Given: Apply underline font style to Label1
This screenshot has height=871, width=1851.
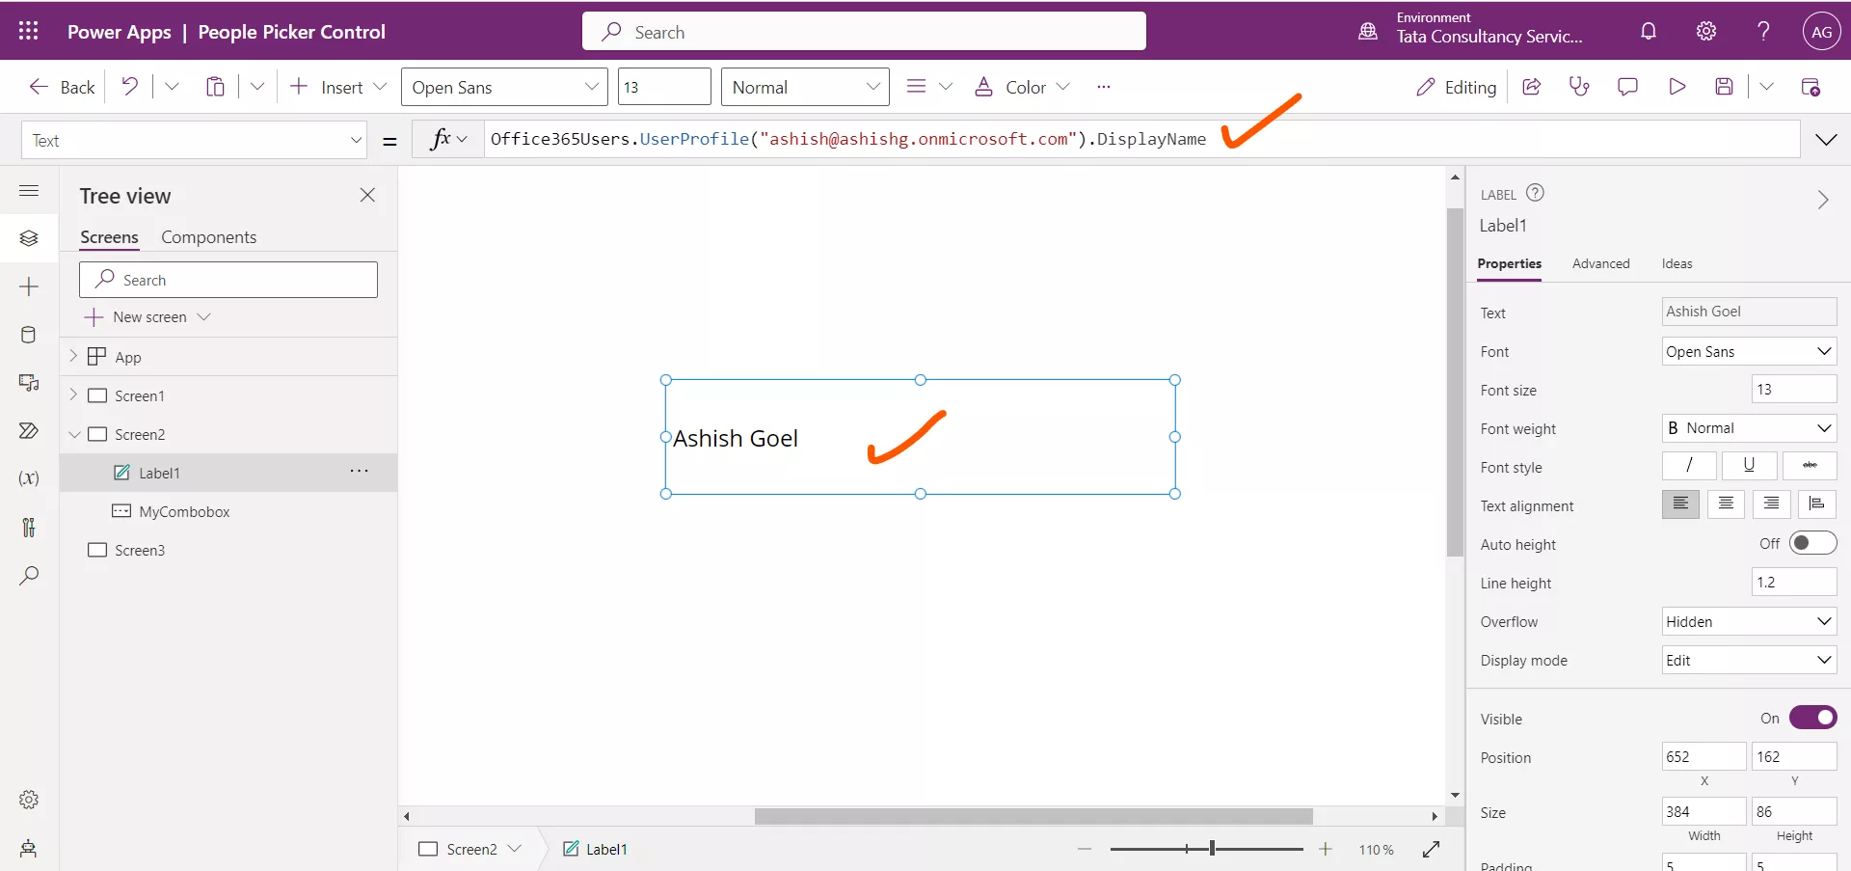Looking at the screenshot, I should point(1749,466).
